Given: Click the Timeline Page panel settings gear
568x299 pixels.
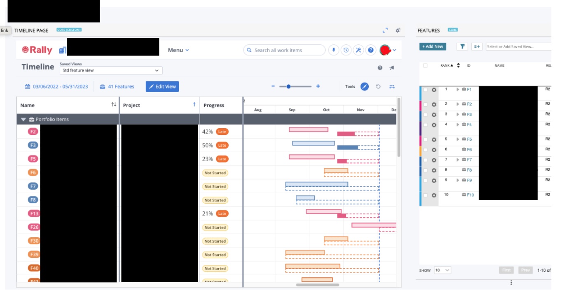Looking at the screenshot, I should point(398,30).
